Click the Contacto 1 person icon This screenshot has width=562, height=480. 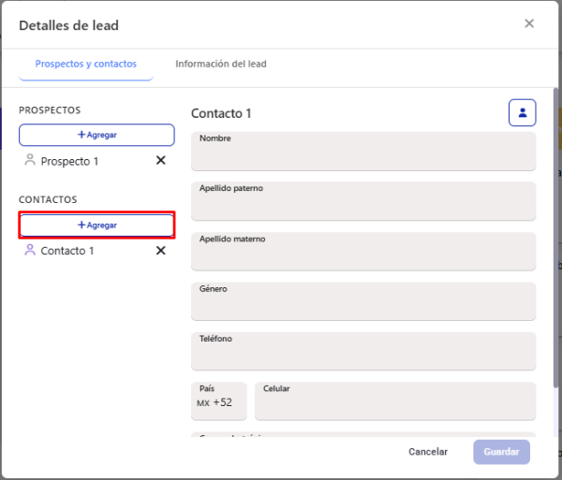(30, 250)
